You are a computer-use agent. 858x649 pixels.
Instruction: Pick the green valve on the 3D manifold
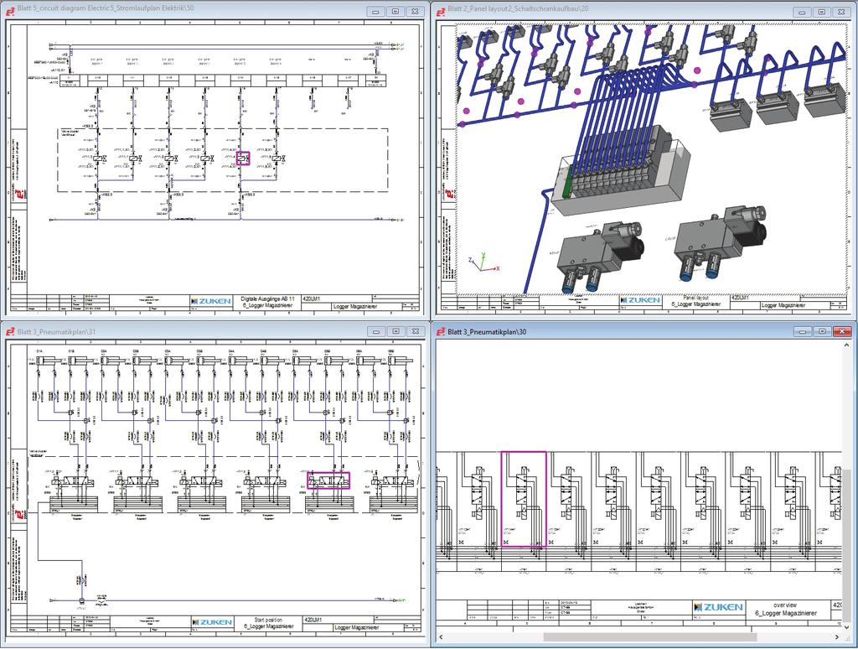[x=566, y=183]
